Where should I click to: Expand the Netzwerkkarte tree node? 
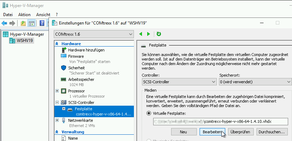[x=57, y=120]
